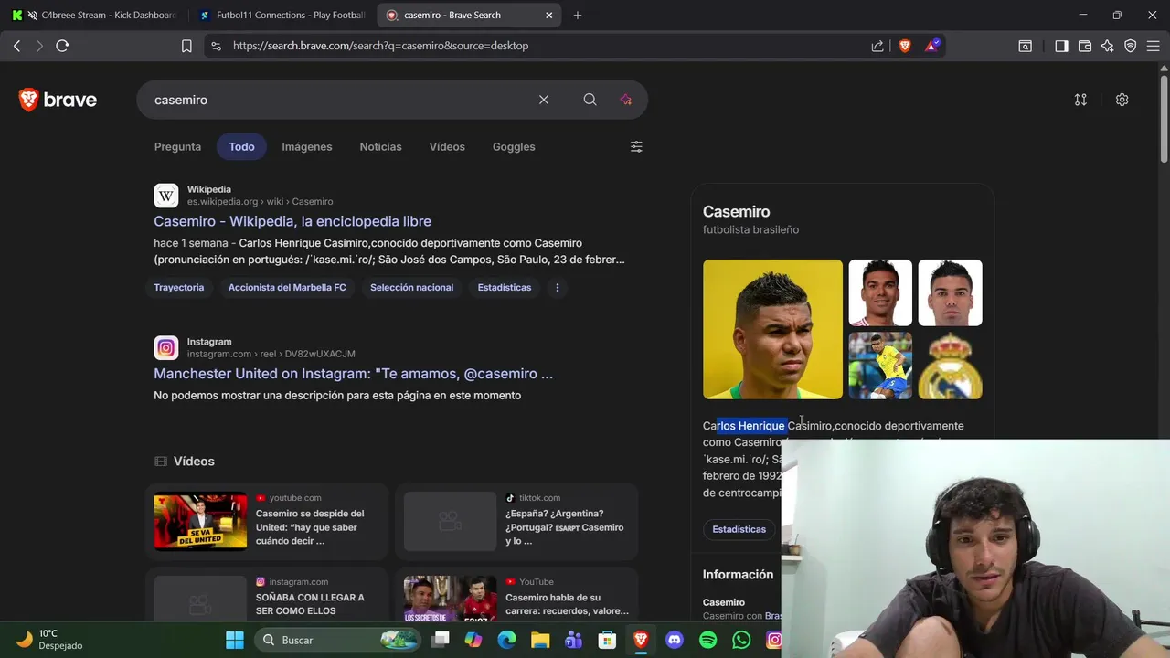Open the Casemiro habla de su carrera YouTube video
This screenshot has height=658, width=1170.
point(516,596)
